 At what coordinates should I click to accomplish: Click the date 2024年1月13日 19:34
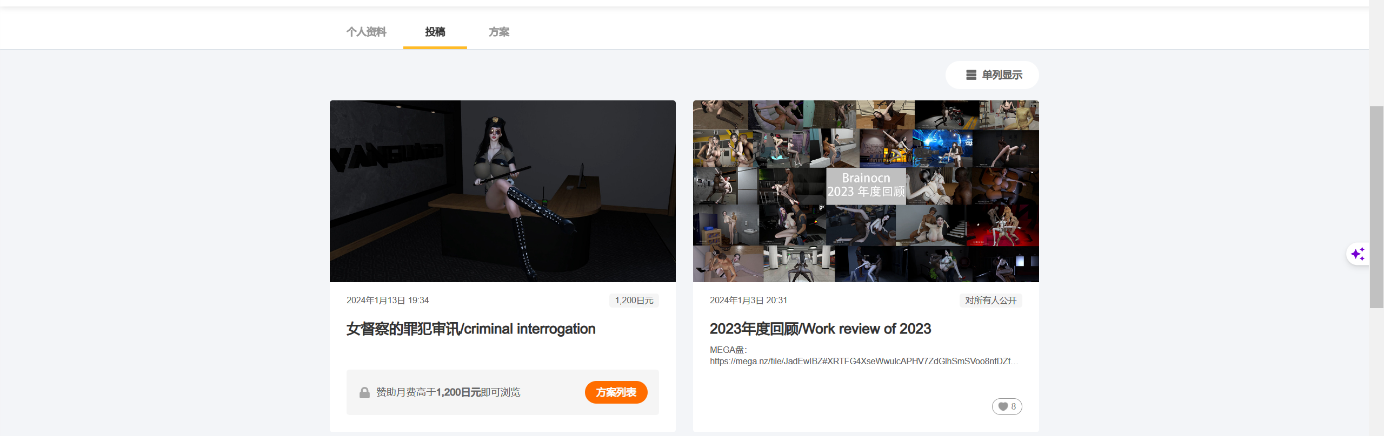pos(388,301)
